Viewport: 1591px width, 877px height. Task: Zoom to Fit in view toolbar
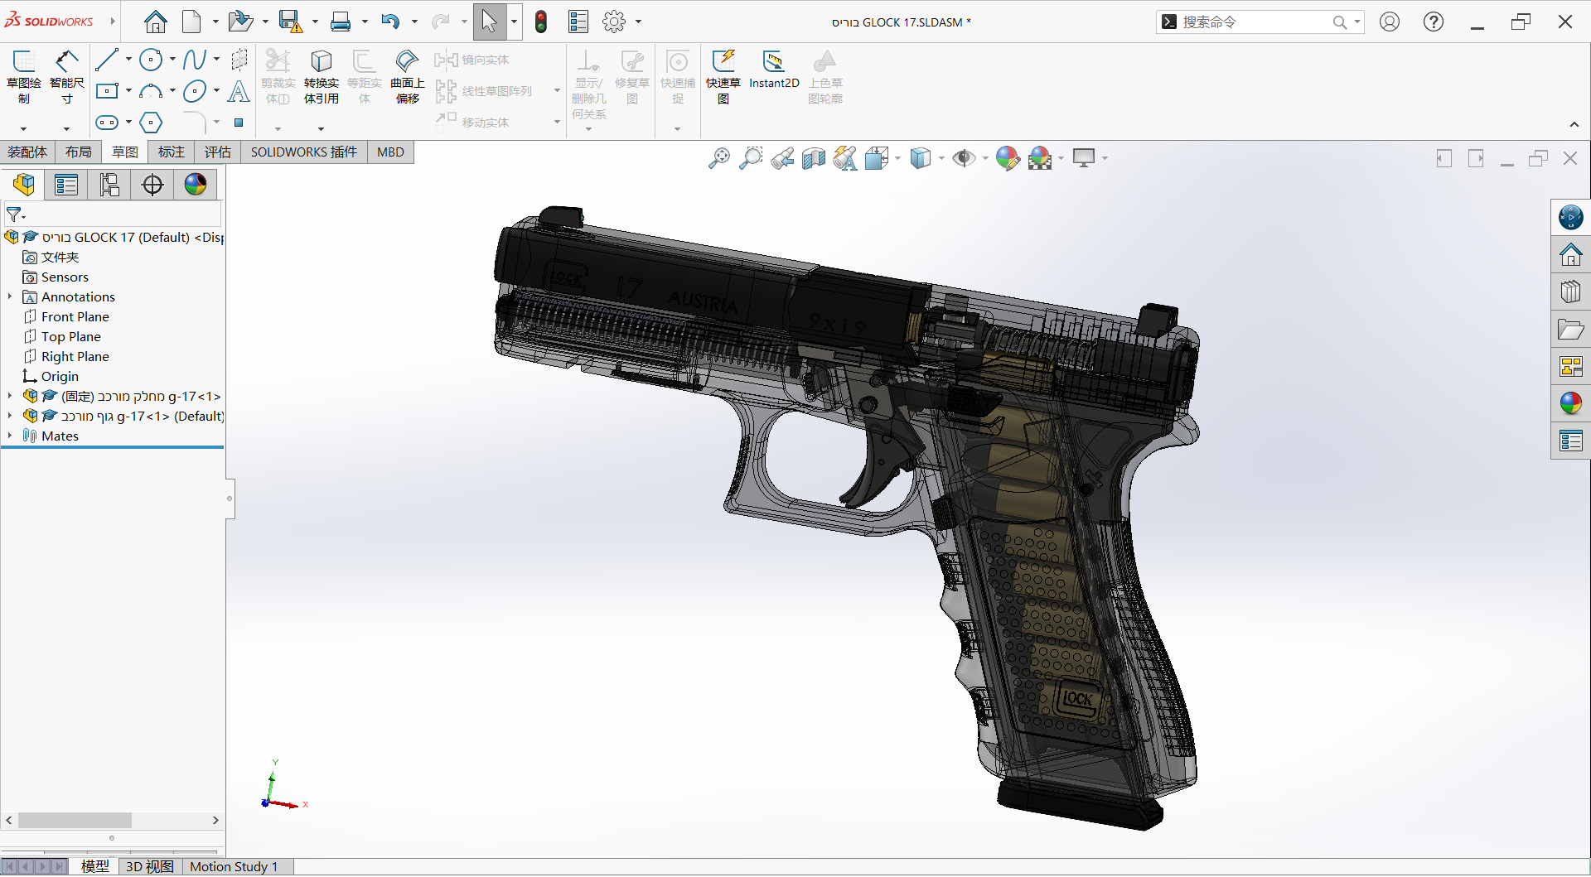pyautogui.click(x=719, y=158)
